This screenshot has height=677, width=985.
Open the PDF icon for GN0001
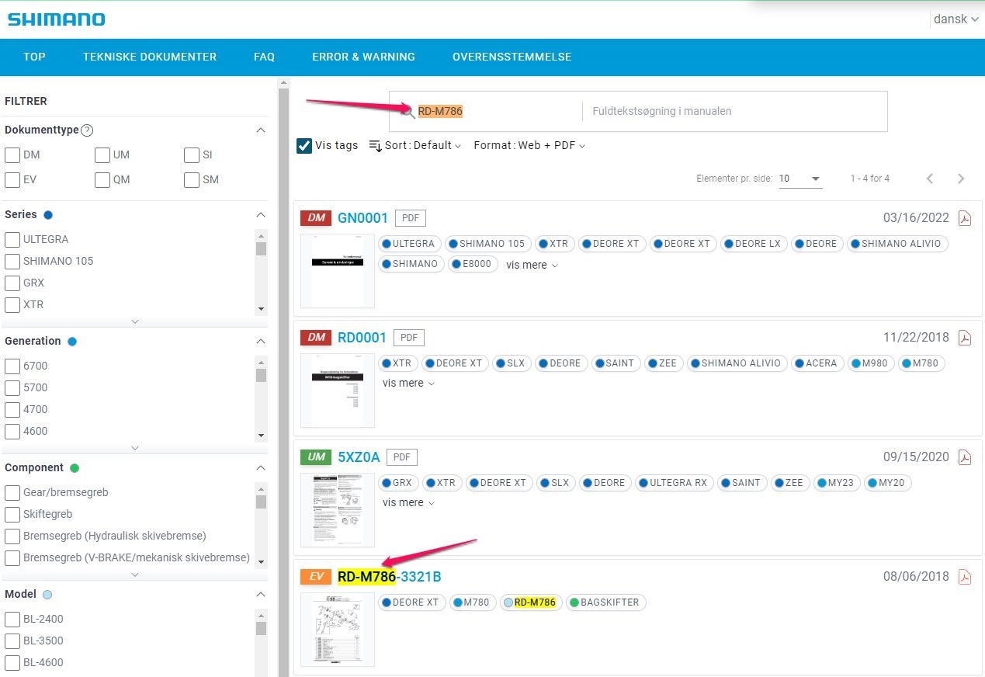[965, 218]
